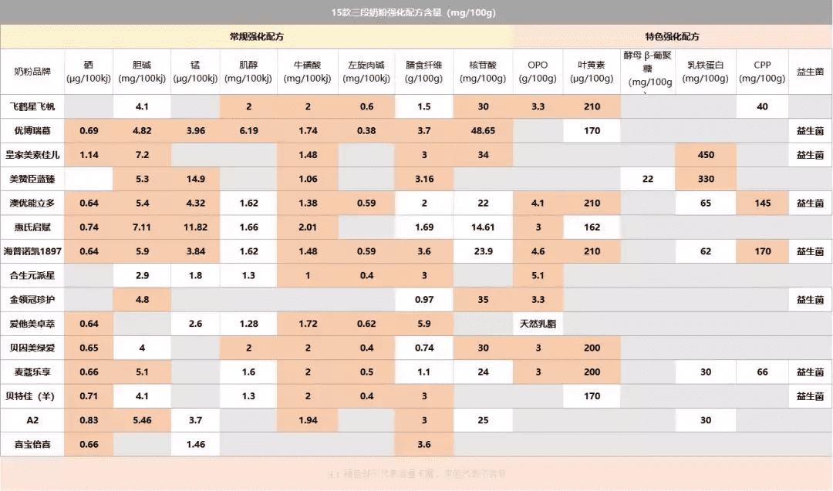This screenshot has height=491, width=833.
Task: Select the 牛磺酸 column header
Action: pyautogui.click(x=308, y=72)
